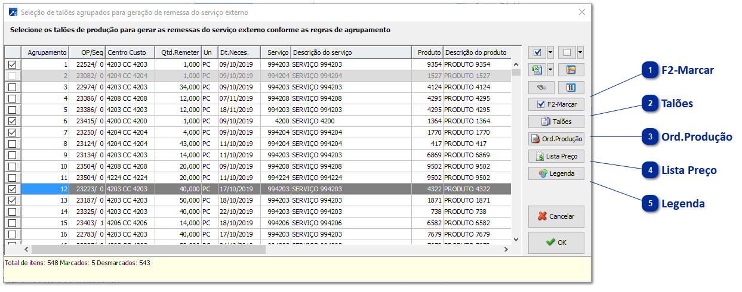The width and height of the screenshot is (742, 292).
Task: Expand the dropdown arrow next to uncheck-all button
Action: point(580,52)
